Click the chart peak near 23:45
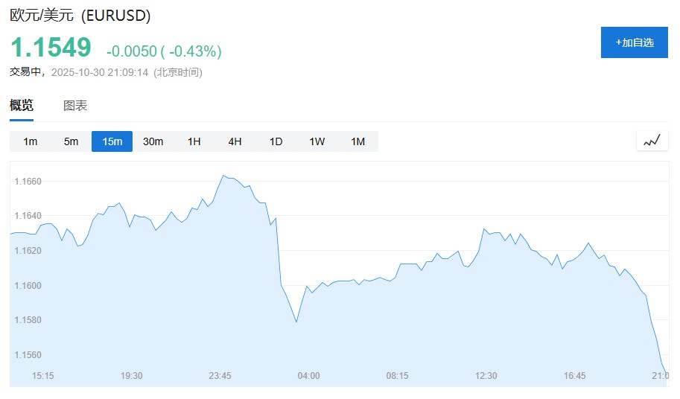This screenshot has height=399, width=680. (223, 176)
